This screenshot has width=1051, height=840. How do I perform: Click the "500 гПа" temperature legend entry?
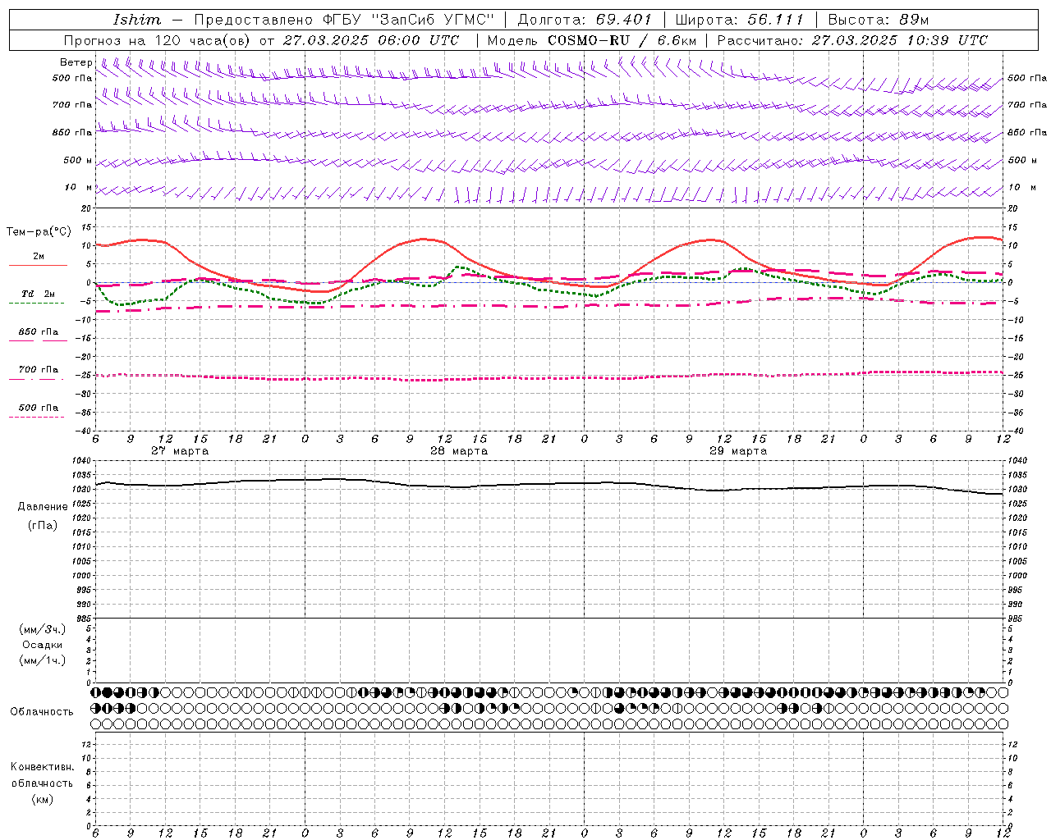pyautogui.click(x=39, y=408)
